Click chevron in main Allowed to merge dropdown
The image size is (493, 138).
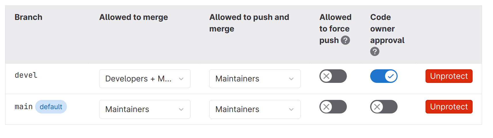tap(181, 109)
